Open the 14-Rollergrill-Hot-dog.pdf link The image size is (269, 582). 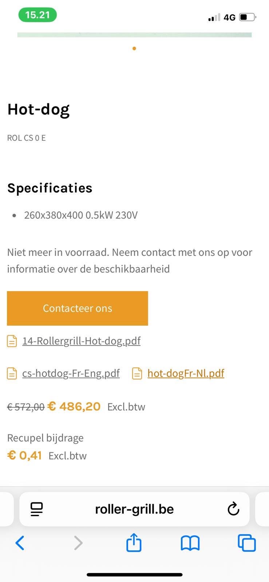[x=81, y=341]
